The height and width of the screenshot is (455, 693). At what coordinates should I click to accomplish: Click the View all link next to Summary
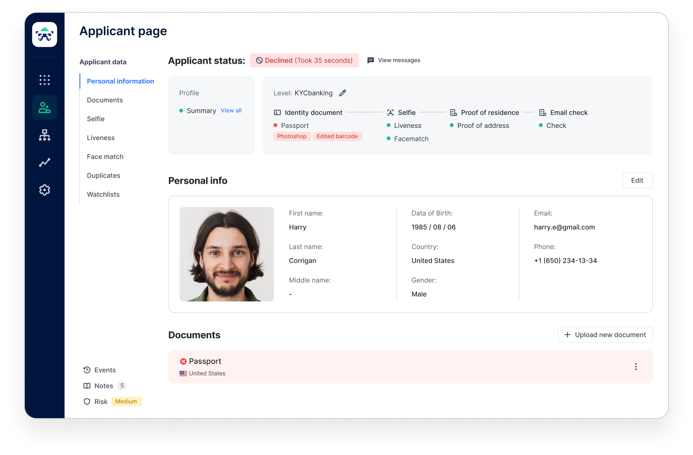click(231, 110)
